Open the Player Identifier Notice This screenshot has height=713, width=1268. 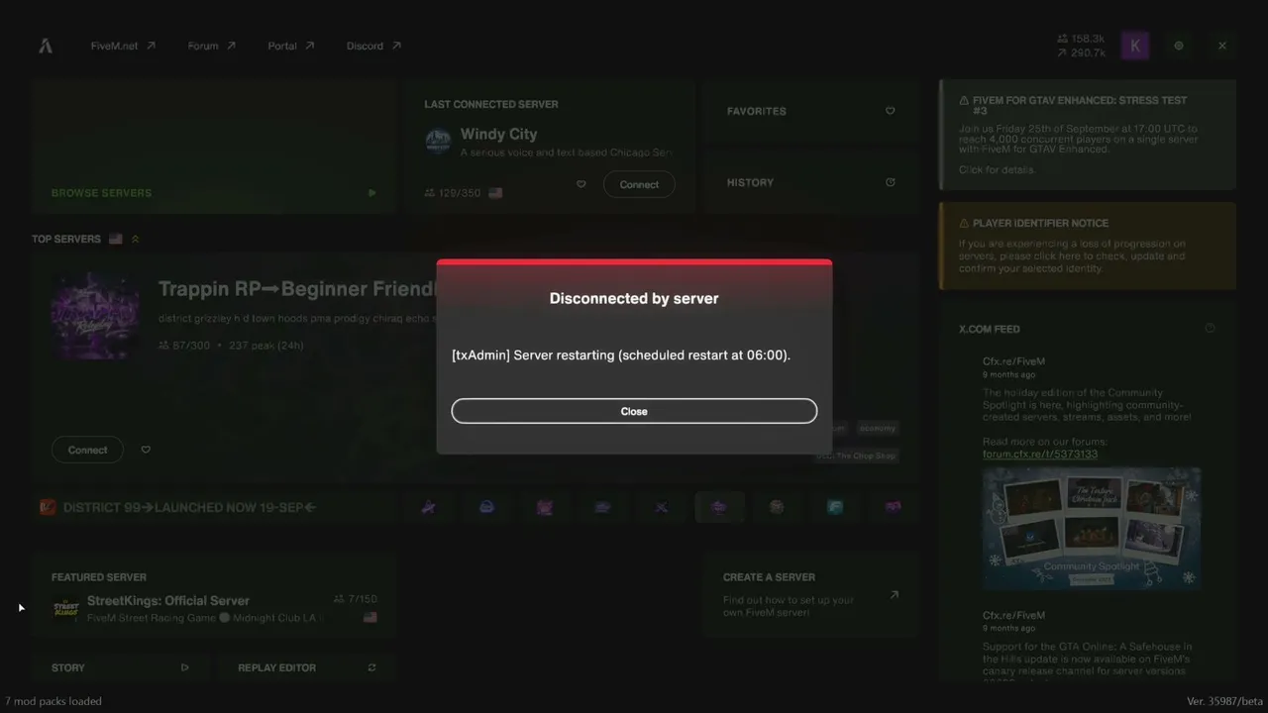point(1088,247)
